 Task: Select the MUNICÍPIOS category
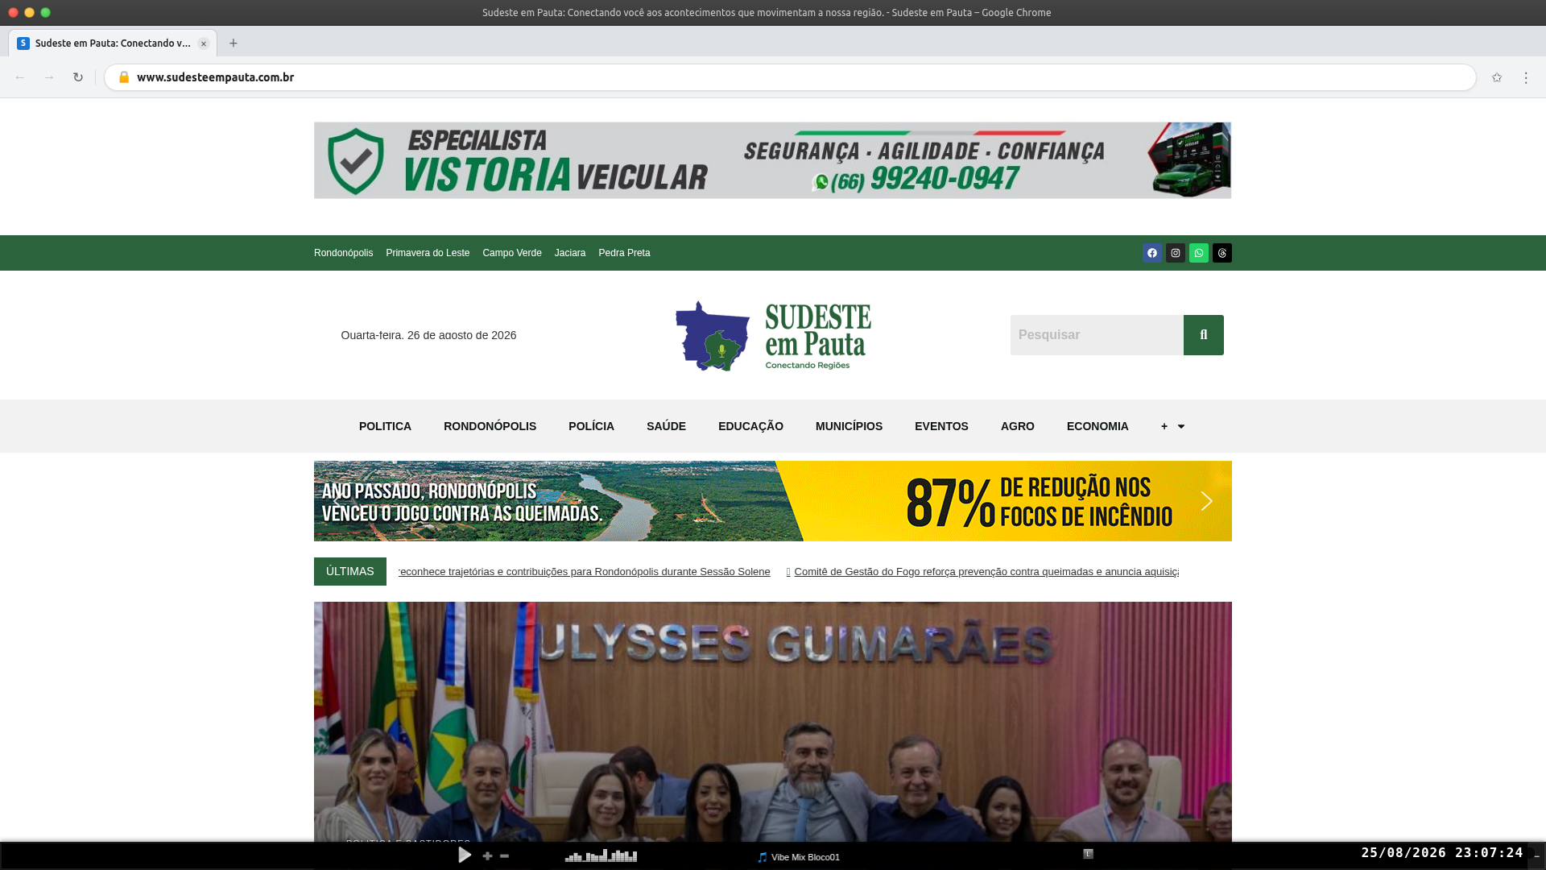coord(849,426)
